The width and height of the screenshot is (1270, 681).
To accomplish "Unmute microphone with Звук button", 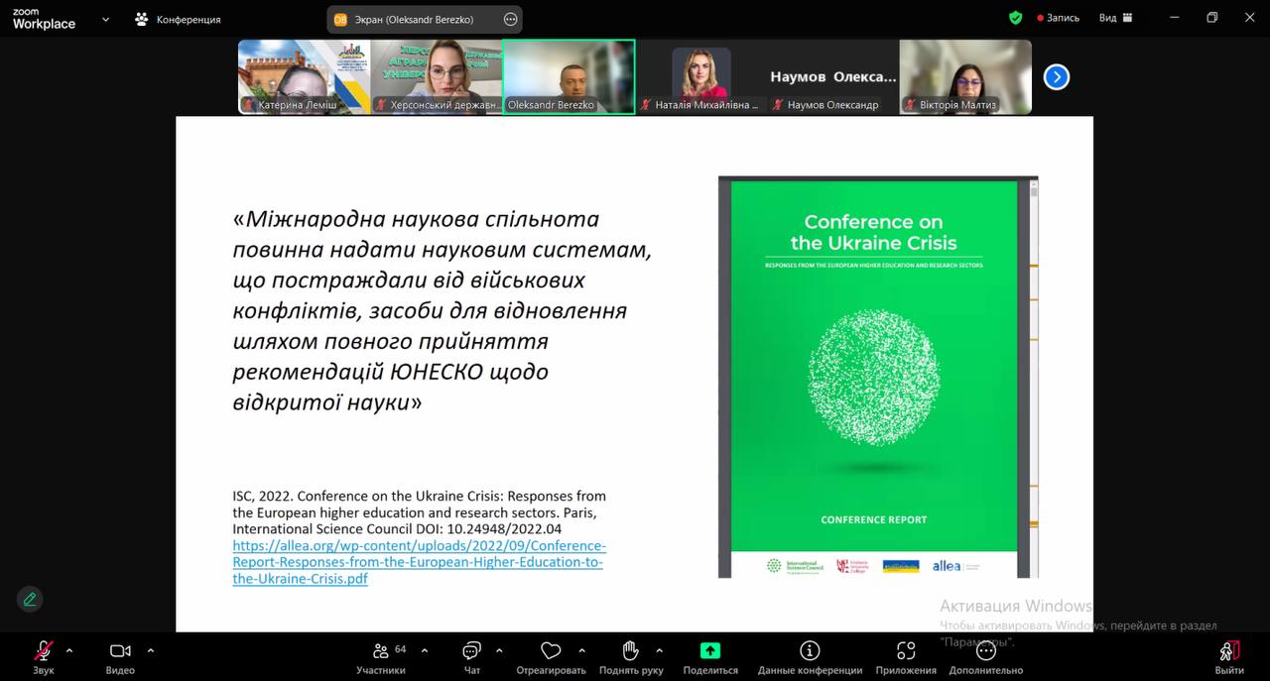I will tap(43, 657).
